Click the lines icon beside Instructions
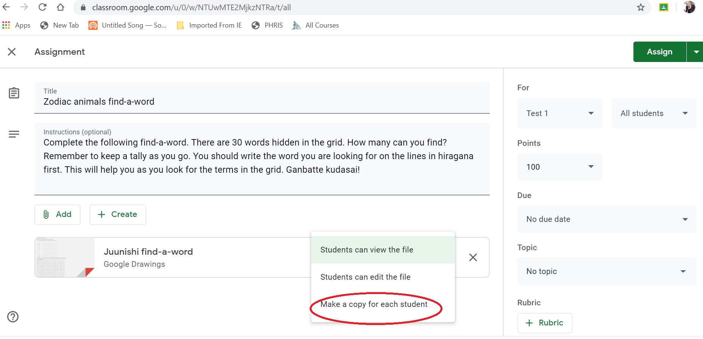This screenshot has height=339, width=703. [x=14, y=134]
